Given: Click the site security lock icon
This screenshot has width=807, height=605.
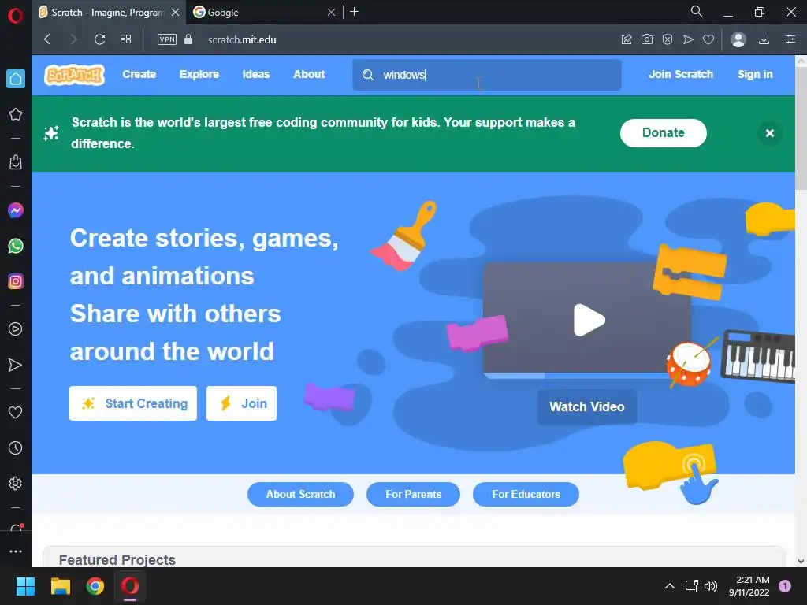Looking at the screenshot, I should pos(188,39).
